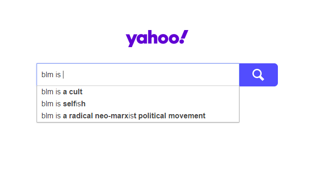Click the bold "a cult" suggestion text
Image resolution: width=333 pixels, height=177 pixels.
tap(73, 92)
